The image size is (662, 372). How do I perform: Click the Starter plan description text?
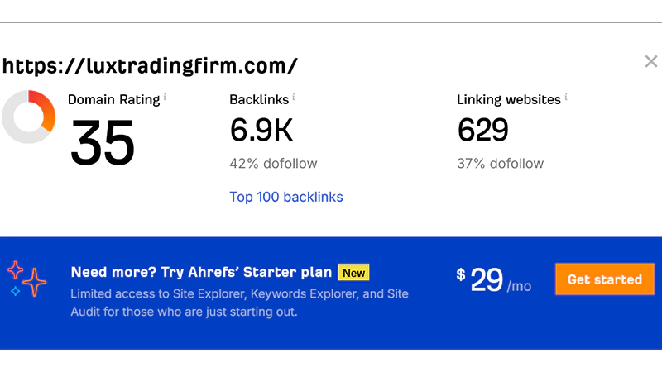(x=239, y=303)
